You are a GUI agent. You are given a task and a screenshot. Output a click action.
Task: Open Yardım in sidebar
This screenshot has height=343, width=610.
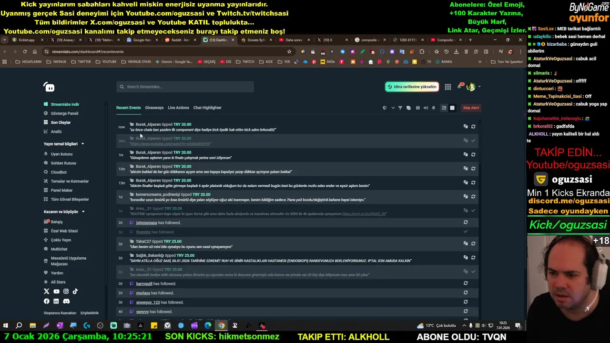[x=53, y=273]
